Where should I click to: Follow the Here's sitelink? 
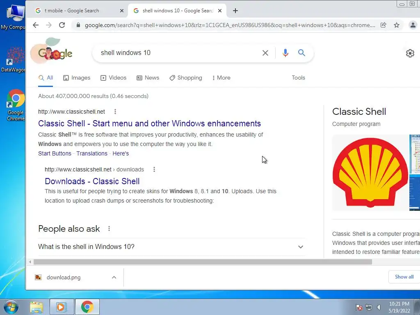(x=121, y=153)
